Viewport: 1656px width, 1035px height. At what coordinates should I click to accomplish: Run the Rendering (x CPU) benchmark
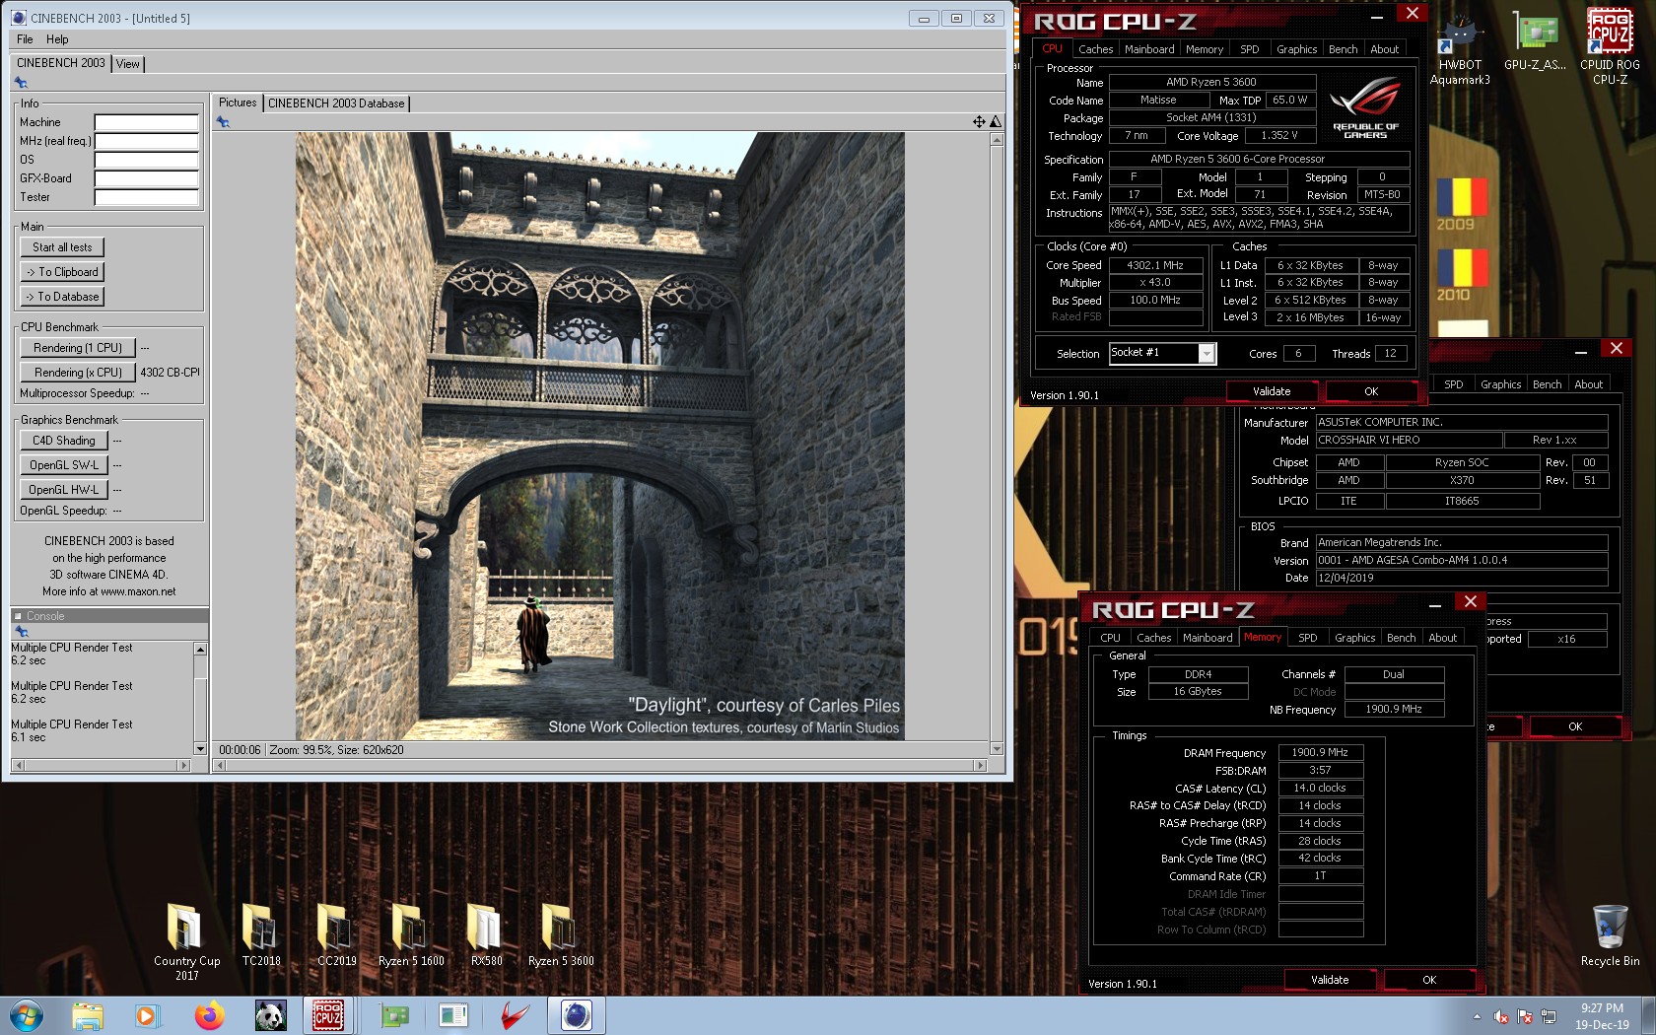[x=78, y=373]
